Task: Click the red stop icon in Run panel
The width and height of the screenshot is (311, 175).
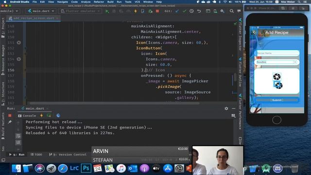Action: (10, 116)
